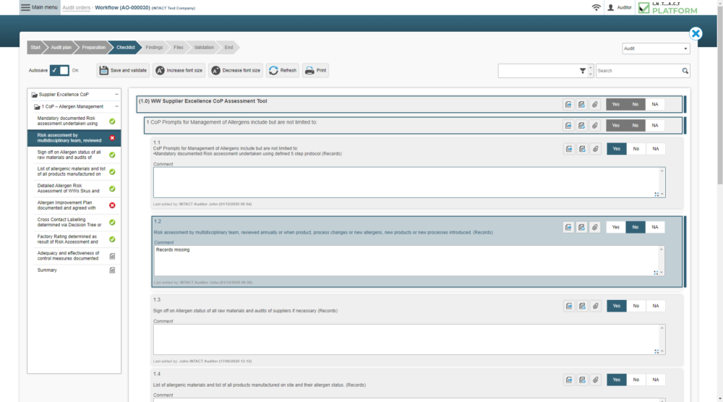This screenshot has width=723, height=402.
Task: Click the filter box down arrow
Action: click(590, 74)
